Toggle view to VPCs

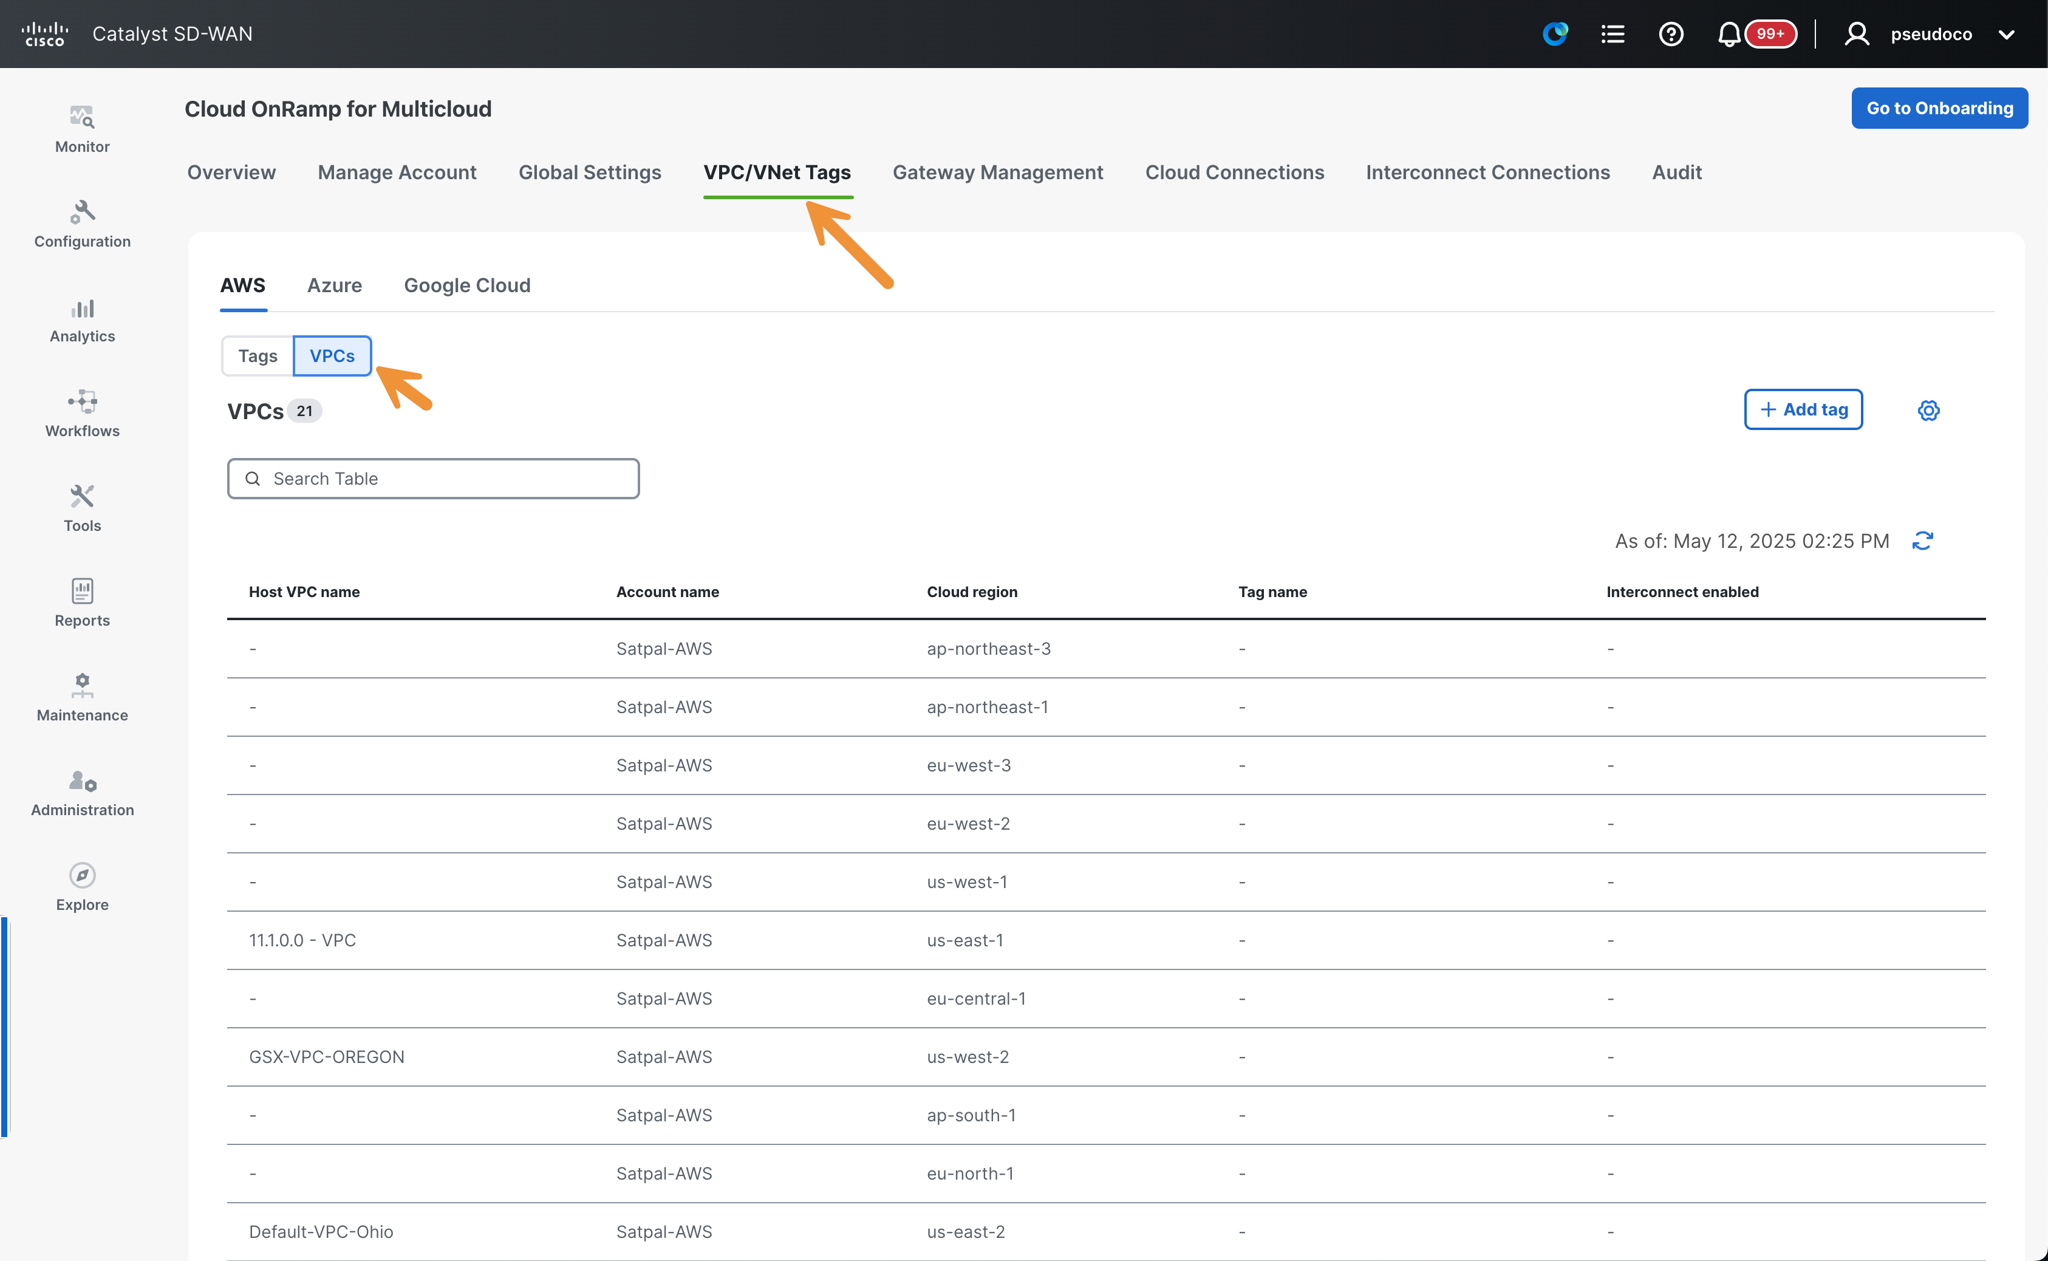point(332,356)
